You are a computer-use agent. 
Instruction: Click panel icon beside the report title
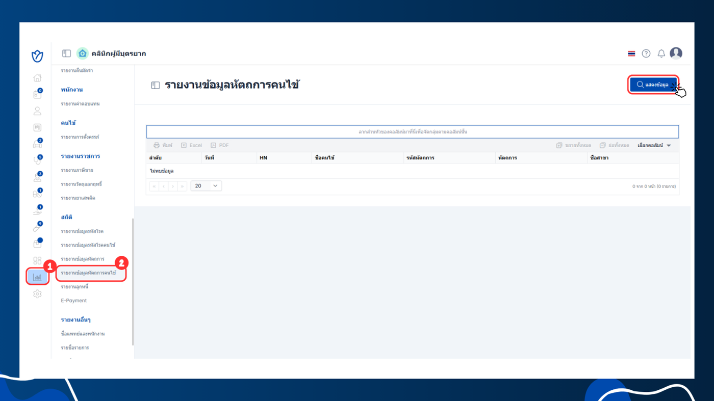[156, 85]
